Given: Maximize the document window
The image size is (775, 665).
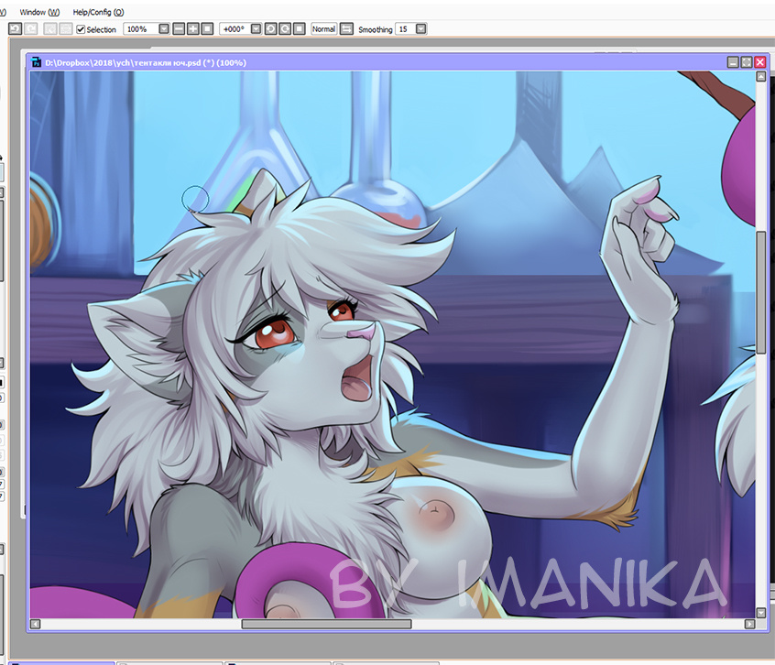Looking at the screenshot, I should (x=747, y=61).
